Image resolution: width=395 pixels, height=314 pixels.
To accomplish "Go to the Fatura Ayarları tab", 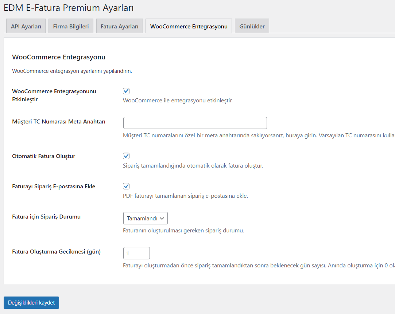I will tap(119, 26).
